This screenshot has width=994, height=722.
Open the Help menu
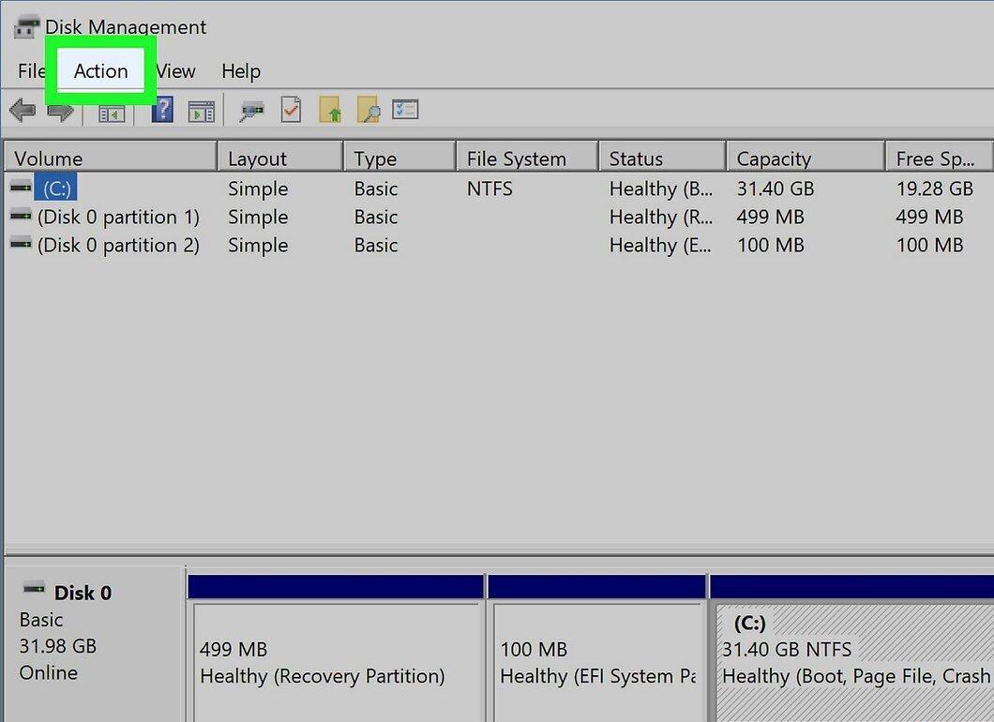point(241,71)
